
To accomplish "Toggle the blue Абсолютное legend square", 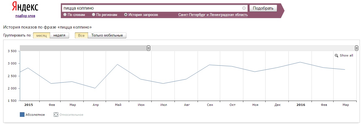I will point(22,115).
